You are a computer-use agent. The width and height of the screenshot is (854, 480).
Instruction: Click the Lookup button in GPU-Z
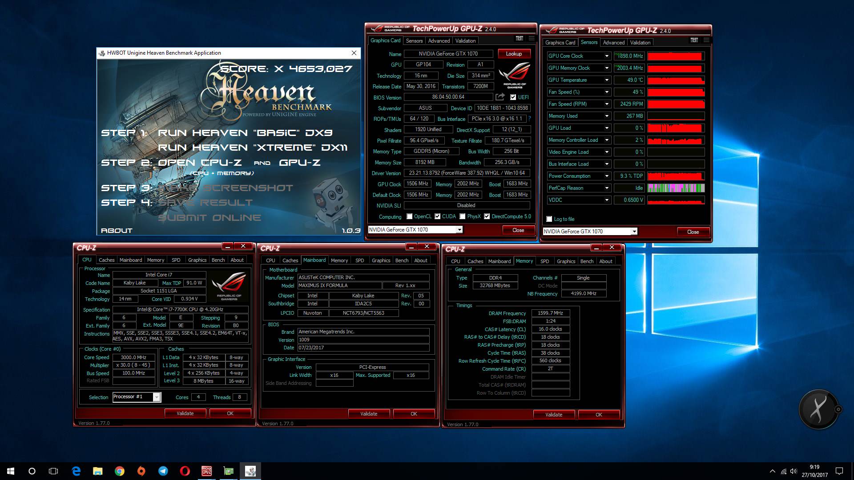click(514, 54)
